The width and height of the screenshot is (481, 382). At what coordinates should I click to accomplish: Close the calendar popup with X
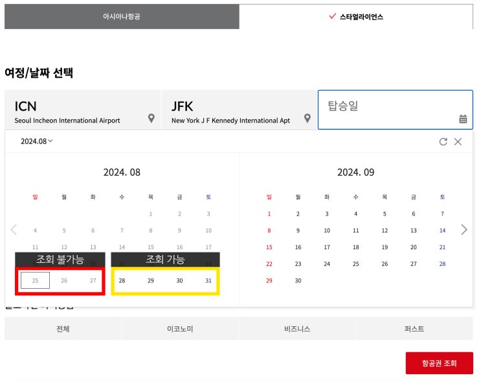(x=458, y=141)
